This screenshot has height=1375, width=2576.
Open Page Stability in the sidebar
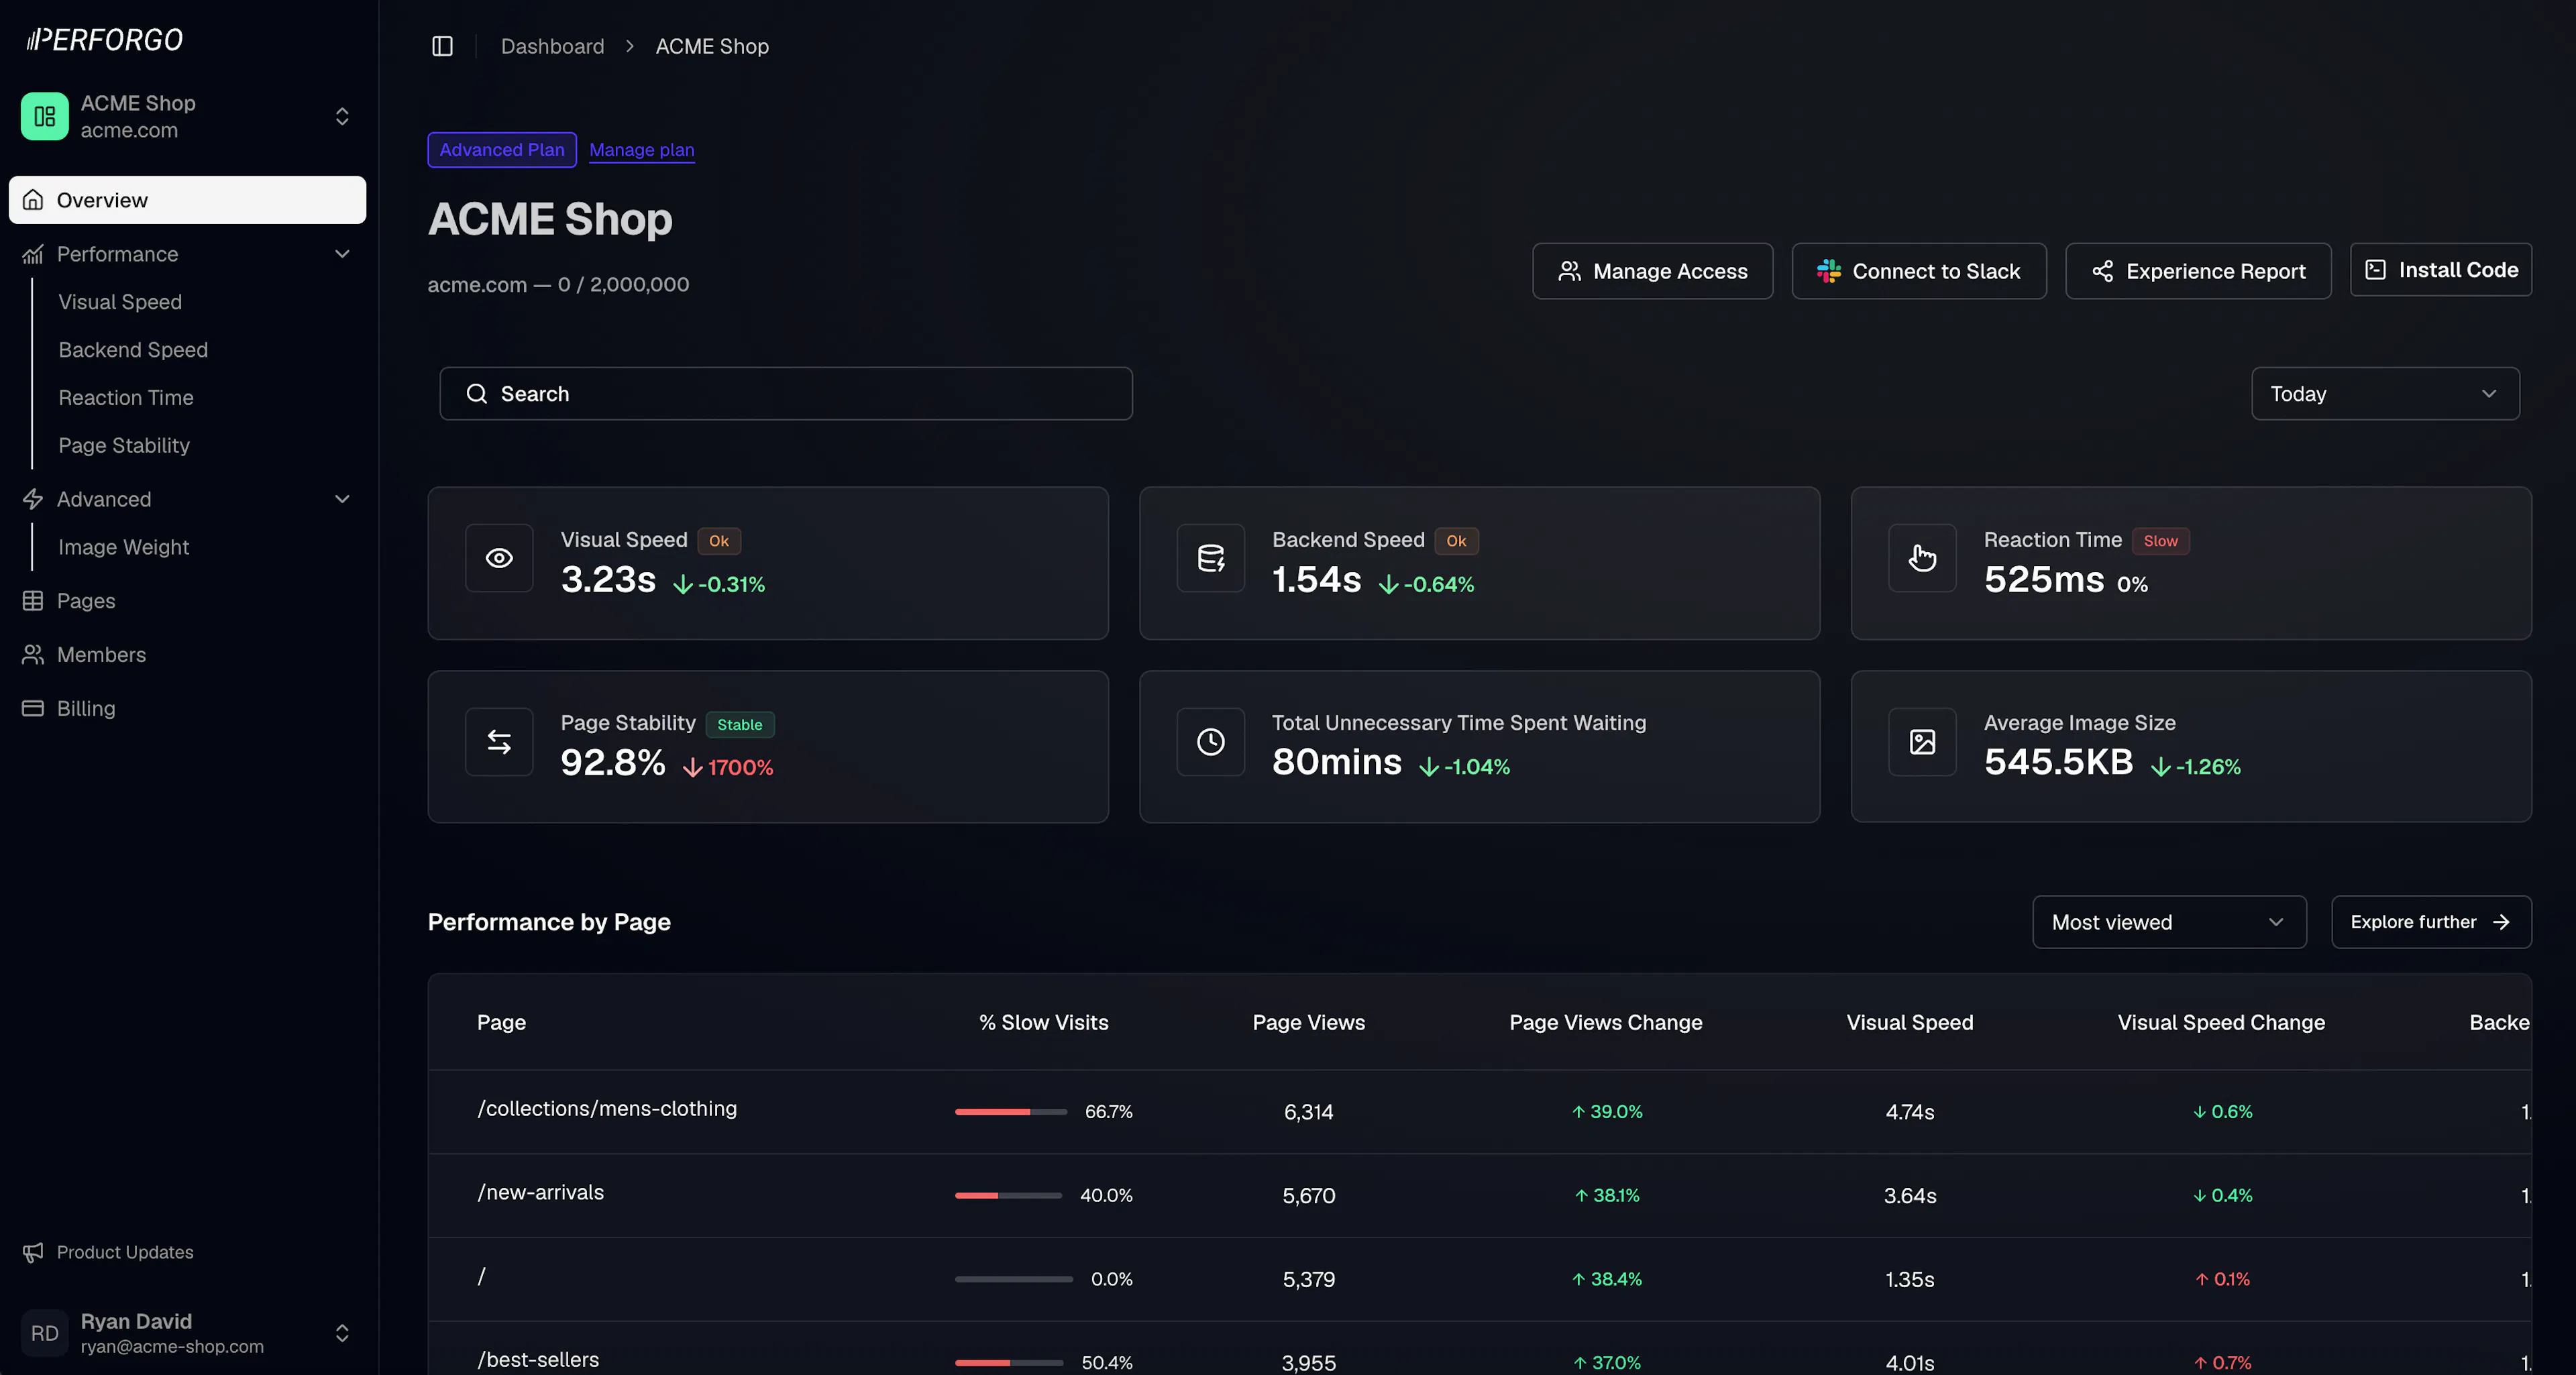coord(124,446)
